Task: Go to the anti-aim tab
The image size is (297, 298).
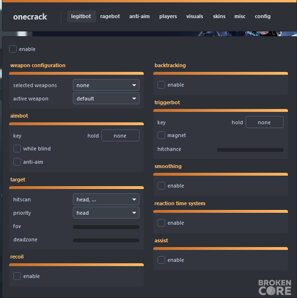Action: [139, 16]
